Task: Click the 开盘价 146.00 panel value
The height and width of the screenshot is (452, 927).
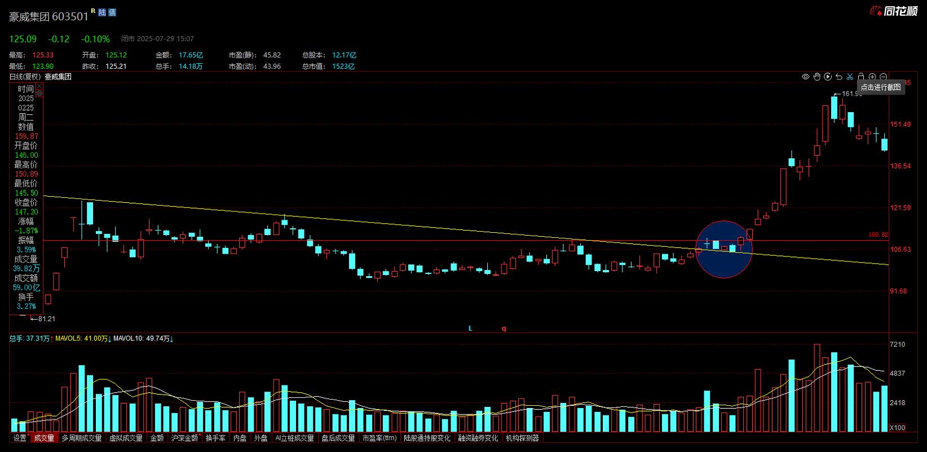Action: (27, 155)
